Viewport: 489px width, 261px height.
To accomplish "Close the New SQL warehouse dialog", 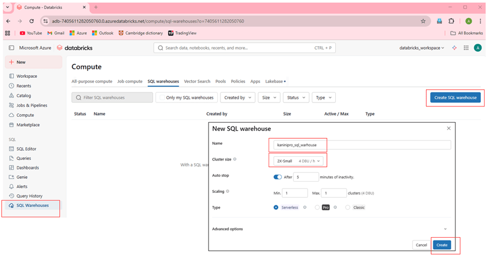I will [x=448, y=129].
